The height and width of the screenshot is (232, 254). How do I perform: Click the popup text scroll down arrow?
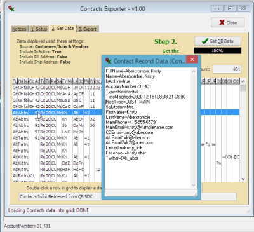point(194,185)
